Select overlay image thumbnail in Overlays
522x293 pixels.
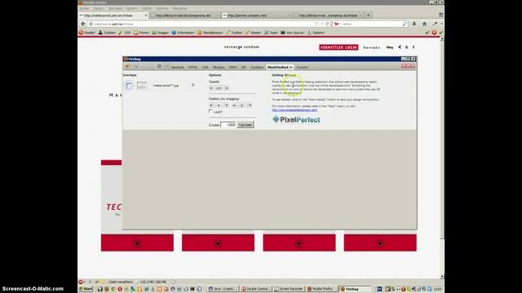142,85
